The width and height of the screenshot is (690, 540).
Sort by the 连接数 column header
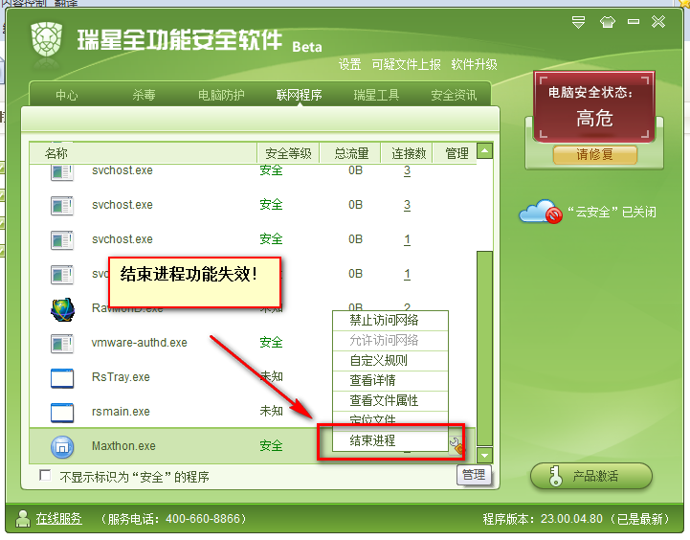[x=408, y=153]
